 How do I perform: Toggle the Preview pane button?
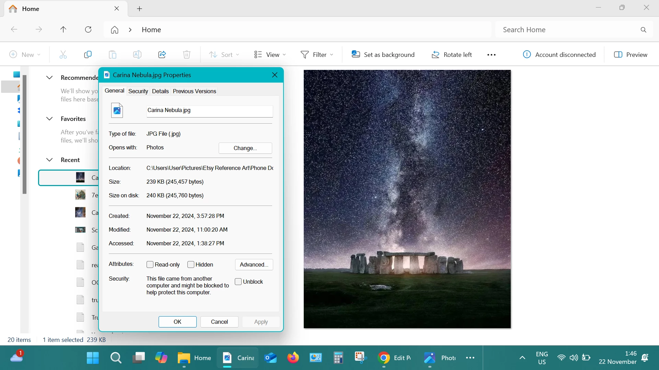(631, 54)
